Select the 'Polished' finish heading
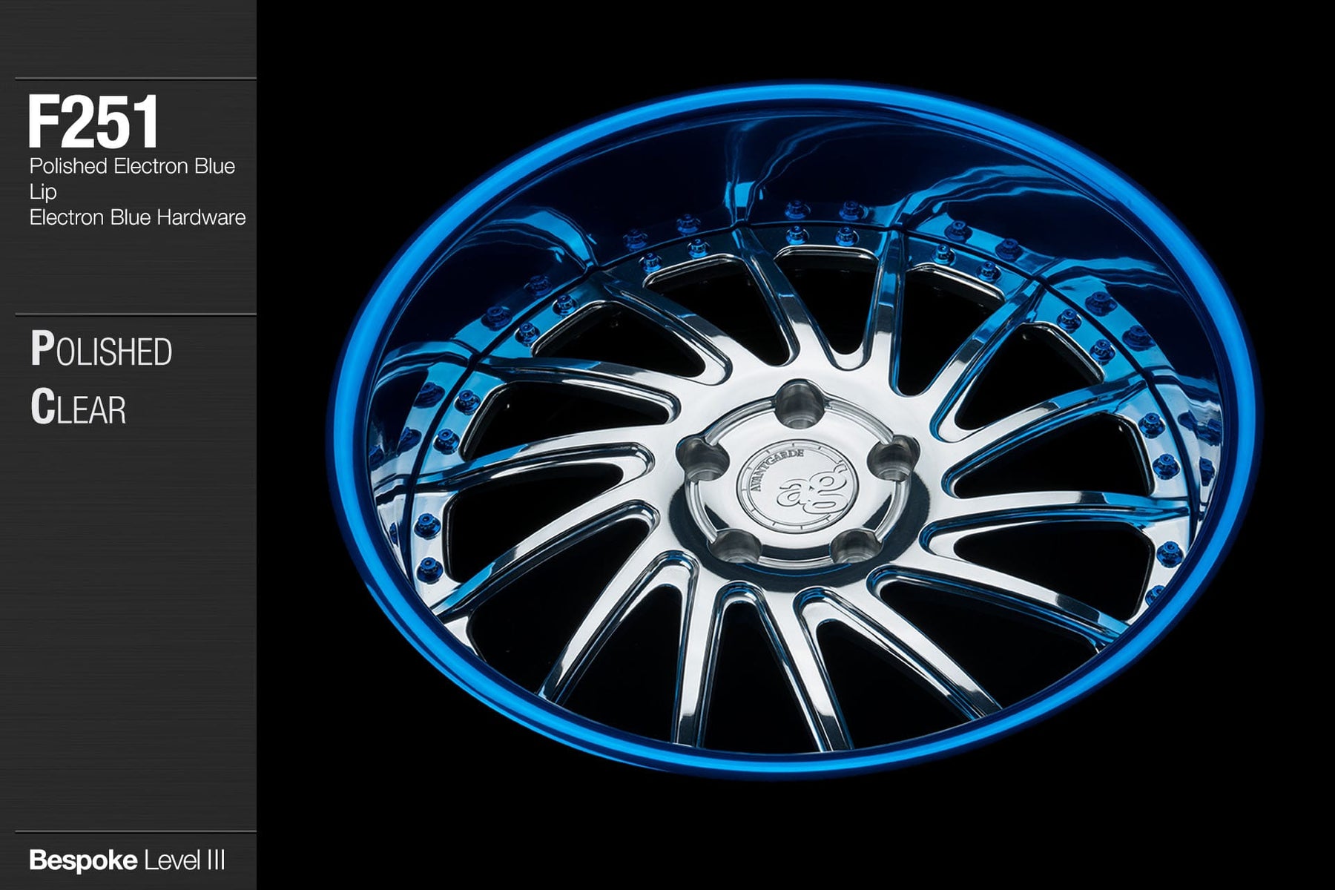The height and width of the screenshot is (890, 1335). (x=102, y=350)
